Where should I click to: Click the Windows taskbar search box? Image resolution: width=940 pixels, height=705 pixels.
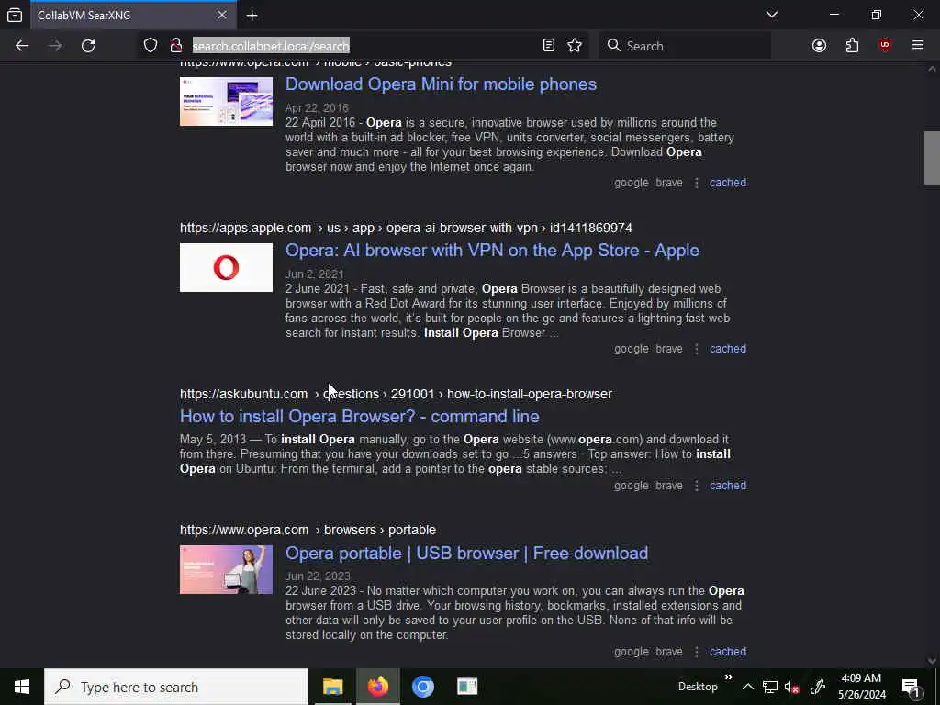(176, 687)
